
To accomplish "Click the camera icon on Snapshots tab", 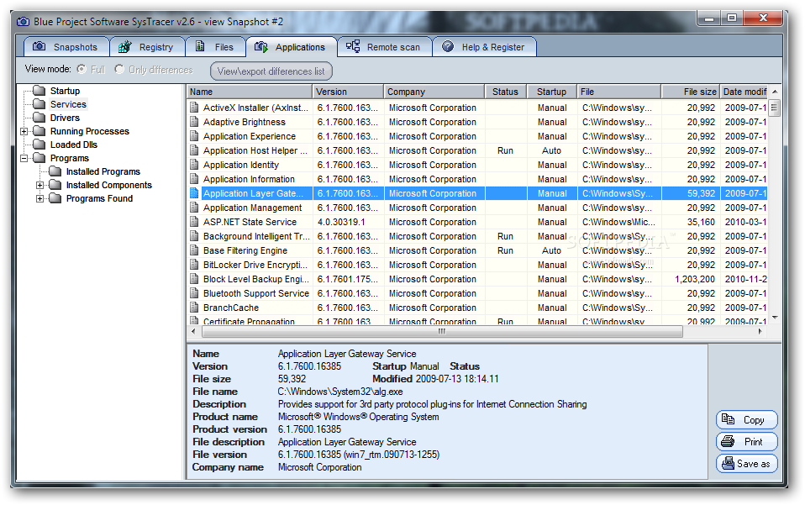I will pyautogui.click(x=39, y=47).
